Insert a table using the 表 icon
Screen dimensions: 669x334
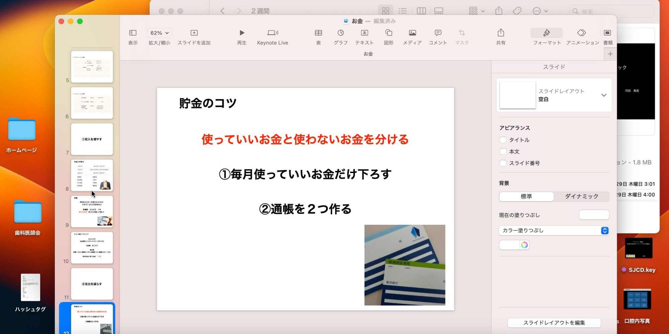[x=318, y=33]
